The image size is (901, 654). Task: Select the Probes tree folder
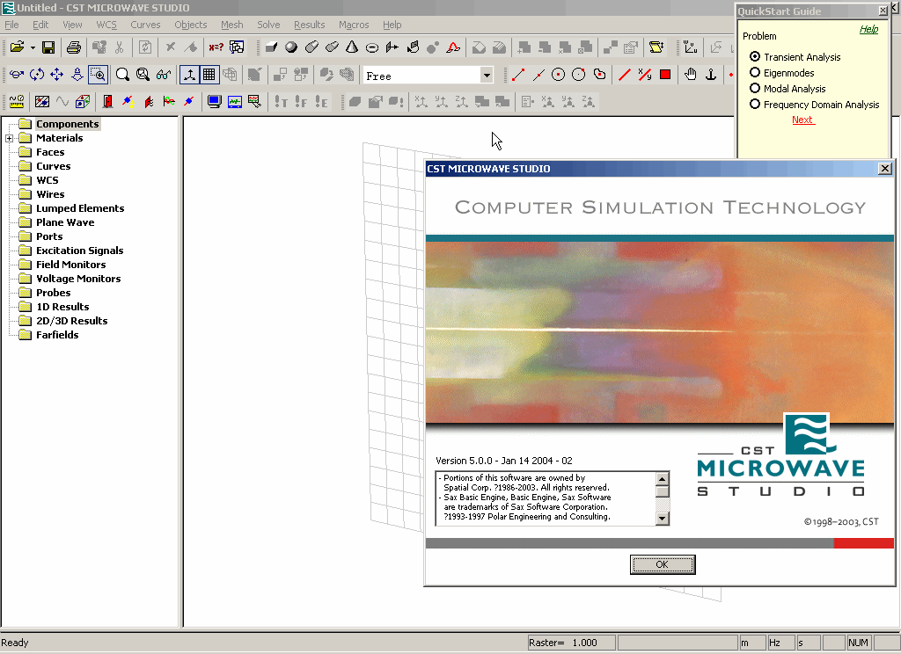coord(54,293)
